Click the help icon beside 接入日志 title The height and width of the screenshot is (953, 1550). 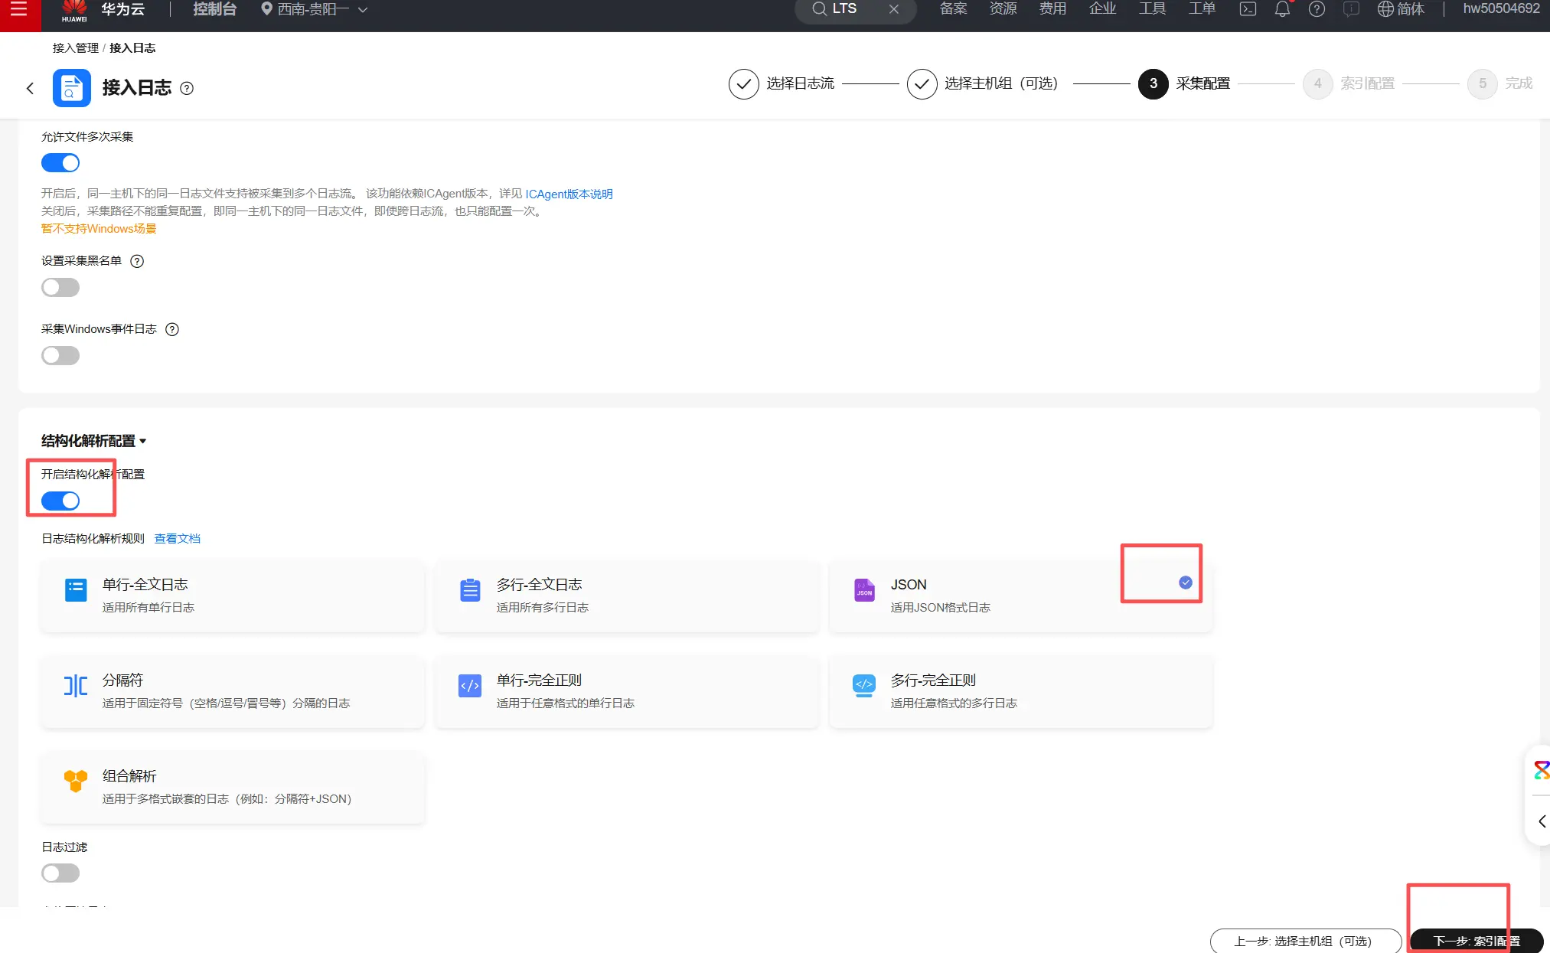click(187, 88)
